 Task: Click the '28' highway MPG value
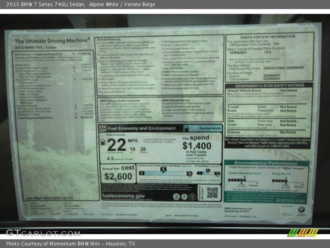(143, 149)
